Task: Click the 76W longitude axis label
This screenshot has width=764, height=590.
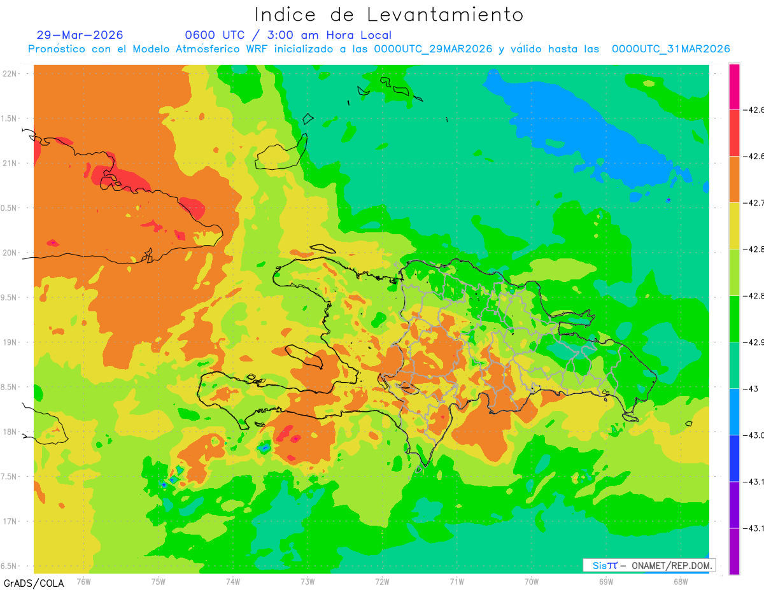Action: [x=83, y=581]
